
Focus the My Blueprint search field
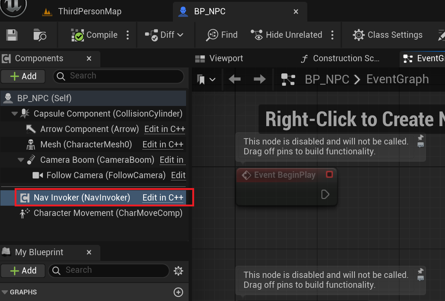[109, 270]
